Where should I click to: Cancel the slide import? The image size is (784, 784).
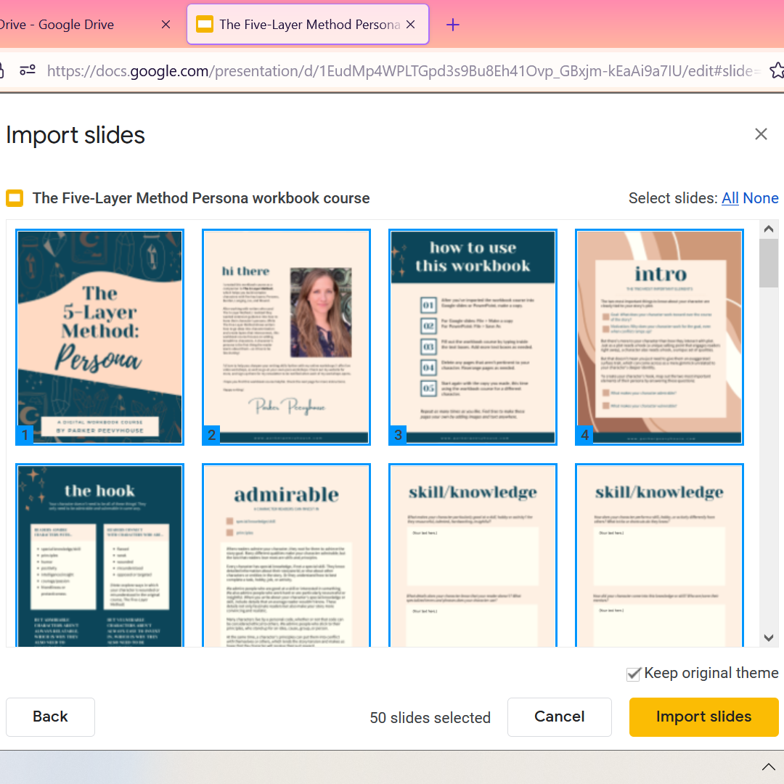pos(559,716)
